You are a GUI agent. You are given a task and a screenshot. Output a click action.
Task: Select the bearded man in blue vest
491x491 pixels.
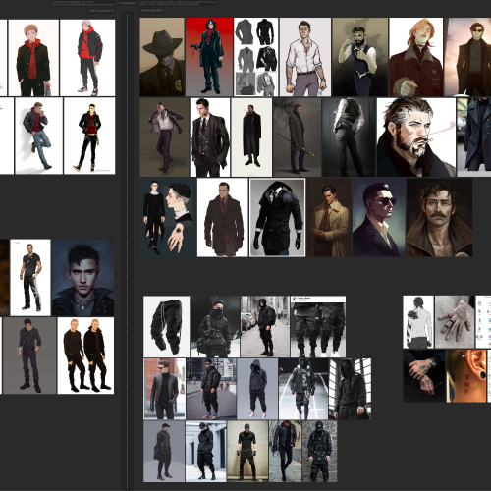[360, 57]
